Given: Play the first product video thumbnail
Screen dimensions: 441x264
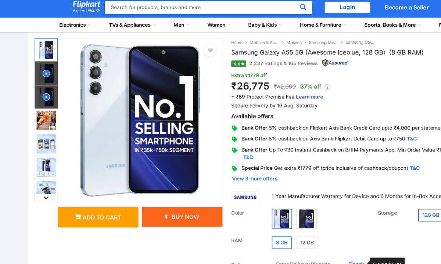Looking at the screenshot, I should click(x=46, y=73).
